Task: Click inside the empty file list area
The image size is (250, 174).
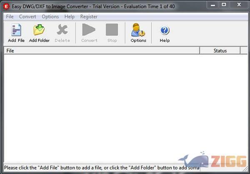Action: click(x=121, y=104)
